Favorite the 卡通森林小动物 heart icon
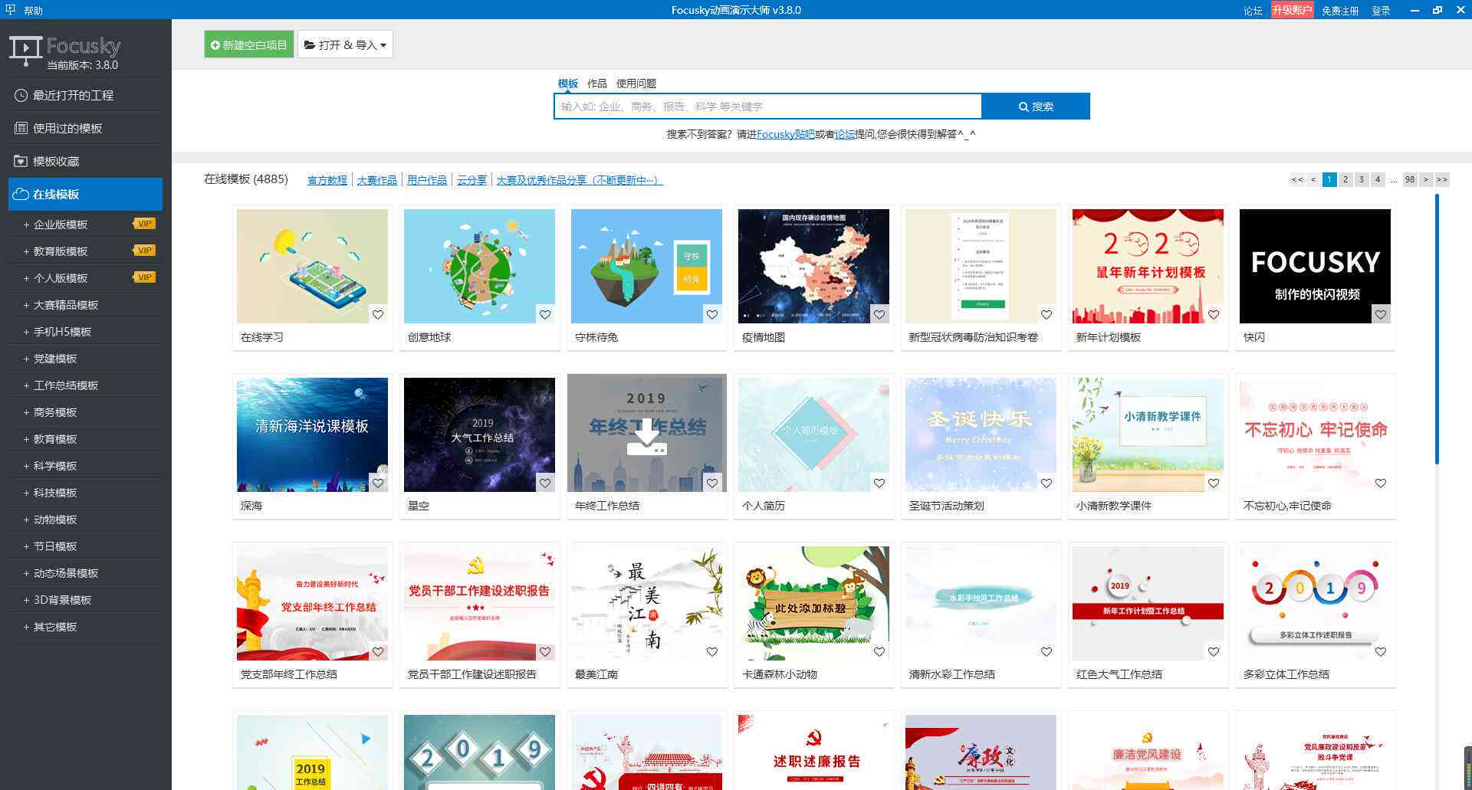Image resolution: width=1472 pixels, height=790 pixels. pyautogui.click(x=879, y=651)
